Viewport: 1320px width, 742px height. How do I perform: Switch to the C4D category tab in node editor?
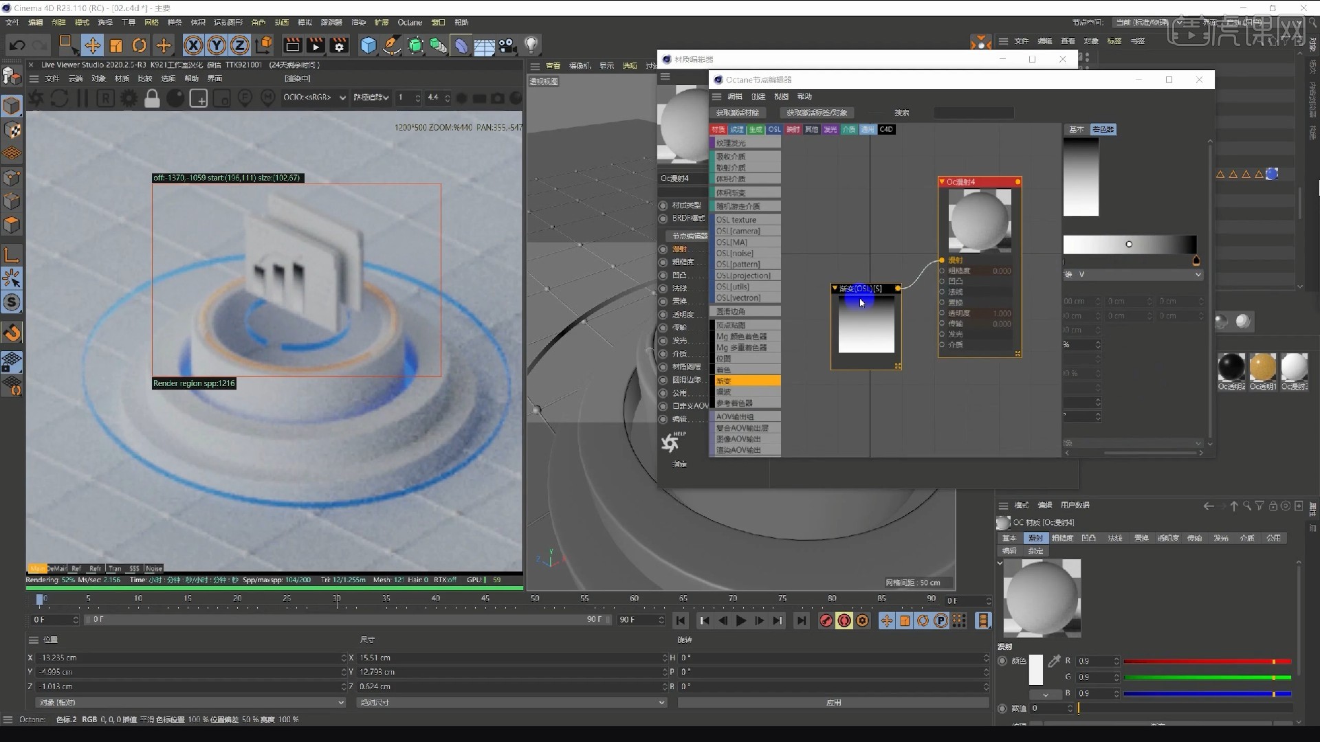(887, 129)
